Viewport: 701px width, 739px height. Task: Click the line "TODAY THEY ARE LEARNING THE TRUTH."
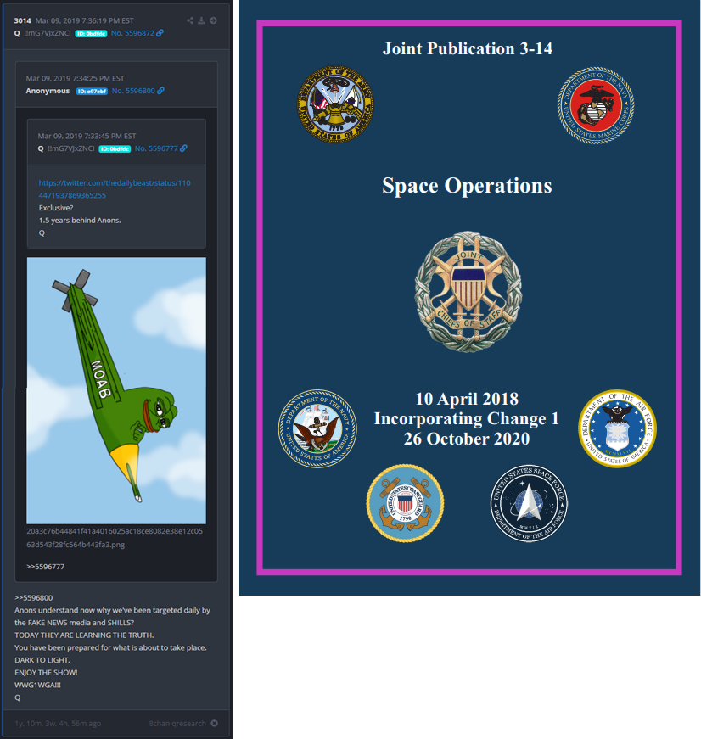pyautogui.click(x=84, y=635)
